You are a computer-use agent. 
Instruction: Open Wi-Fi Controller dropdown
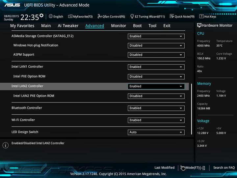click(x=156, y=120)
